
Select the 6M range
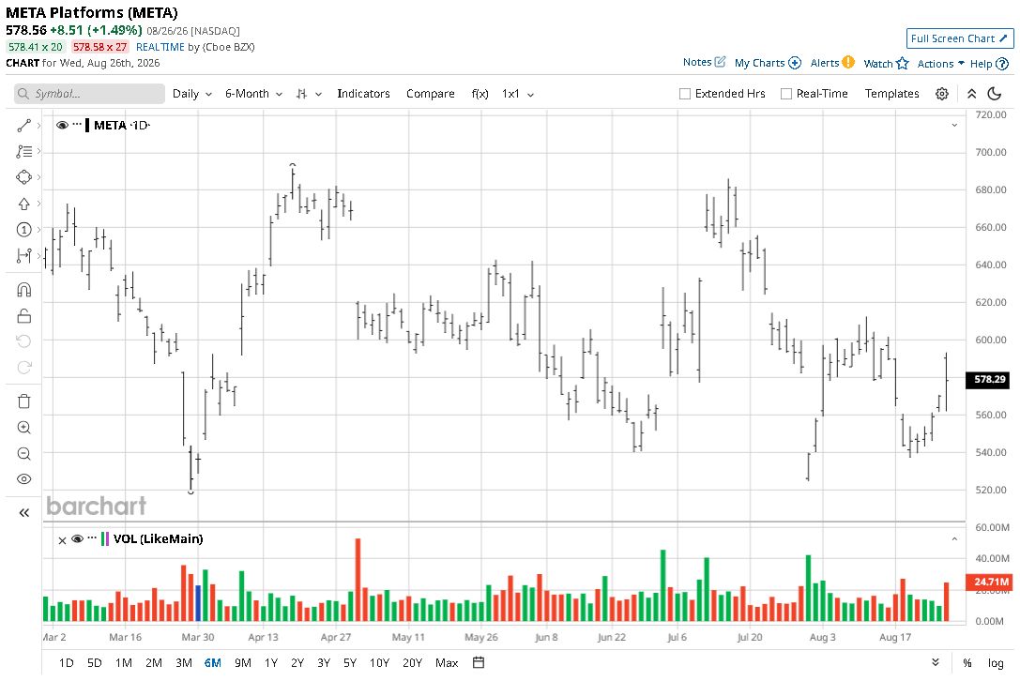pyautogui.click(x=213, y=663)
